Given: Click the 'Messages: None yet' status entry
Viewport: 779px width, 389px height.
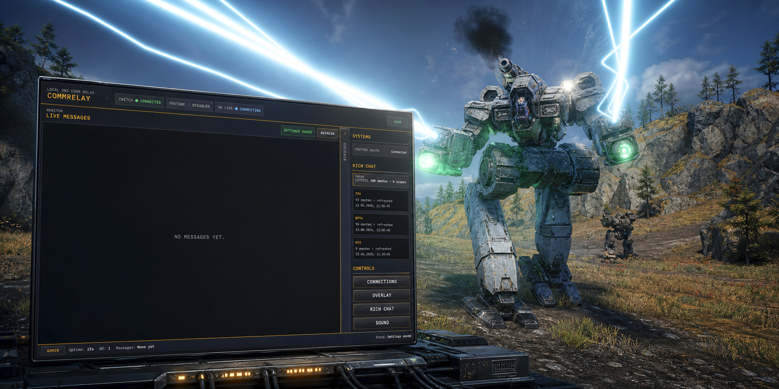Looking at the screenshot, I should pos(135,347).
